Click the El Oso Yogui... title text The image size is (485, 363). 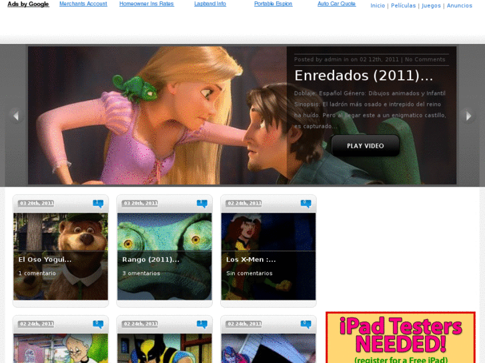click(x=45, y=260)
